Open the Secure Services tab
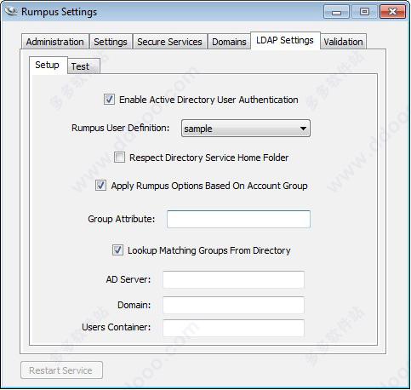This screenshot has width=411, height=390. point(169,42)
